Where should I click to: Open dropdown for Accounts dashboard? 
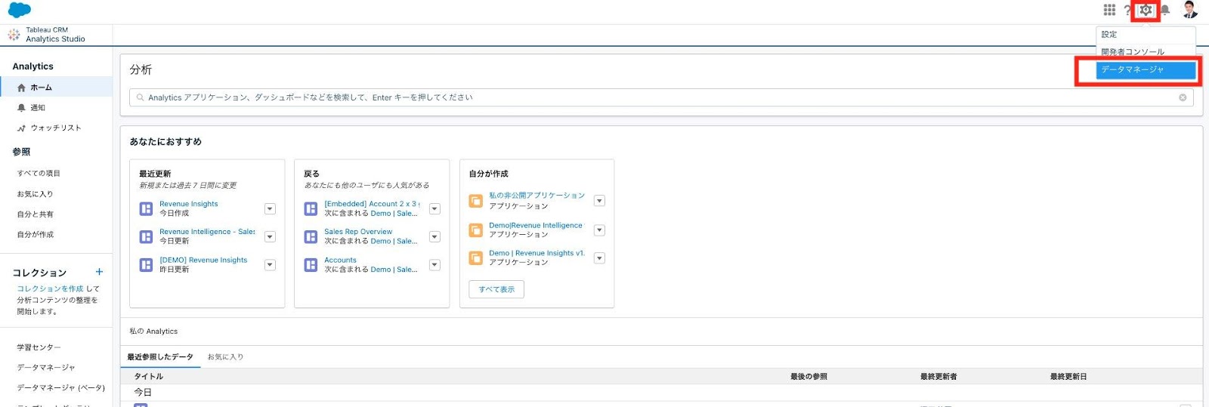434,265
